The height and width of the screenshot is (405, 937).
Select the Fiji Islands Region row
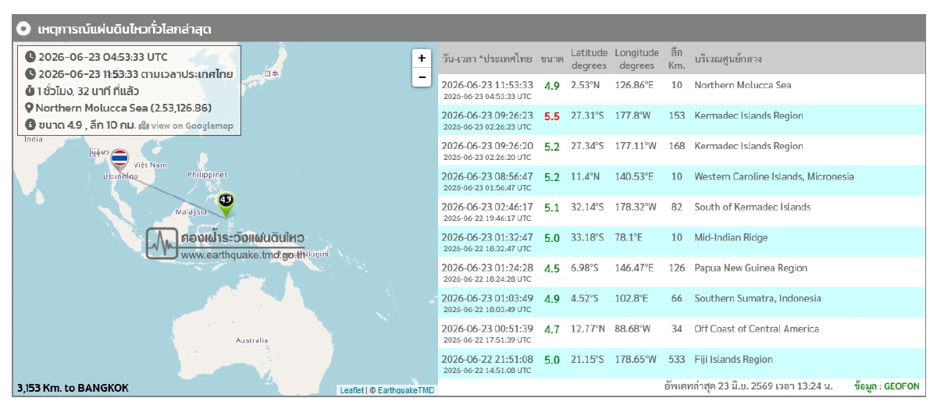tap(680, 364)
